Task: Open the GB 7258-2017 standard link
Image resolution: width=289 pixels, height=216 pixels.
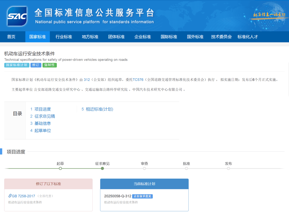Action: [x=23, y=196]
